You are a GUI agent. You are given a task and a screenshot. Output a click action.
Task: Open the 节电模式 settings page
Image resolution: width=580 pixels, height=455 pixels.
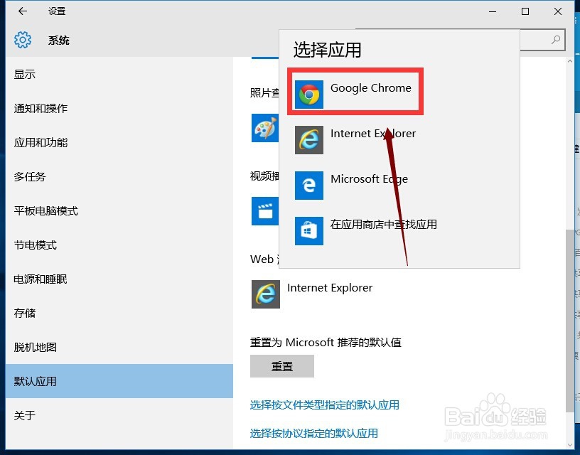point(119,245)
